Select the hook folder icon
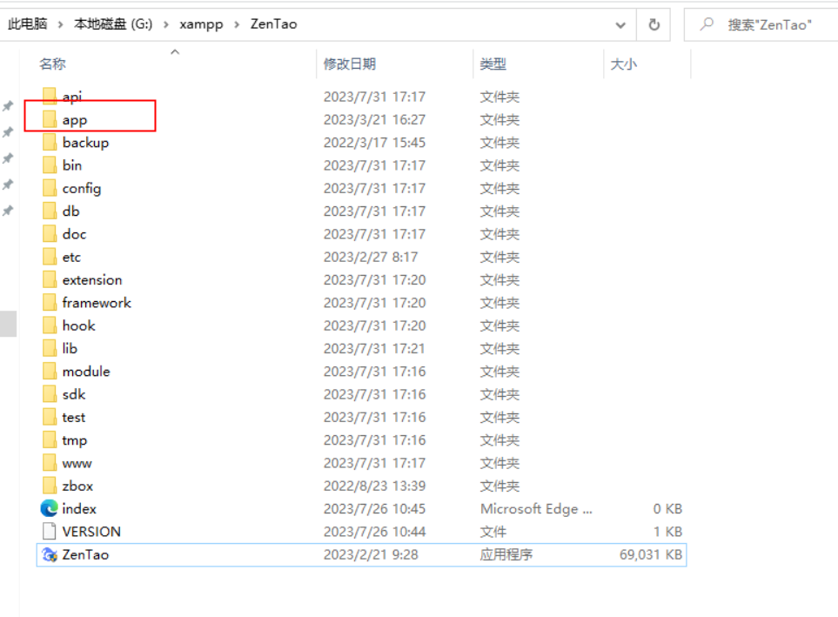 [50, 325]
